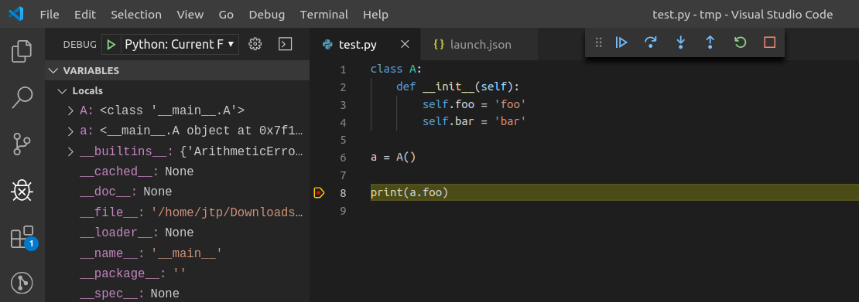
Task: Click self.bar = 'bar' code line
Action: pos(474,122)
